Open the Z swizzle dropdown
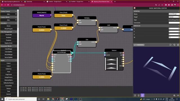180x101 pixels. pos(174,34)
